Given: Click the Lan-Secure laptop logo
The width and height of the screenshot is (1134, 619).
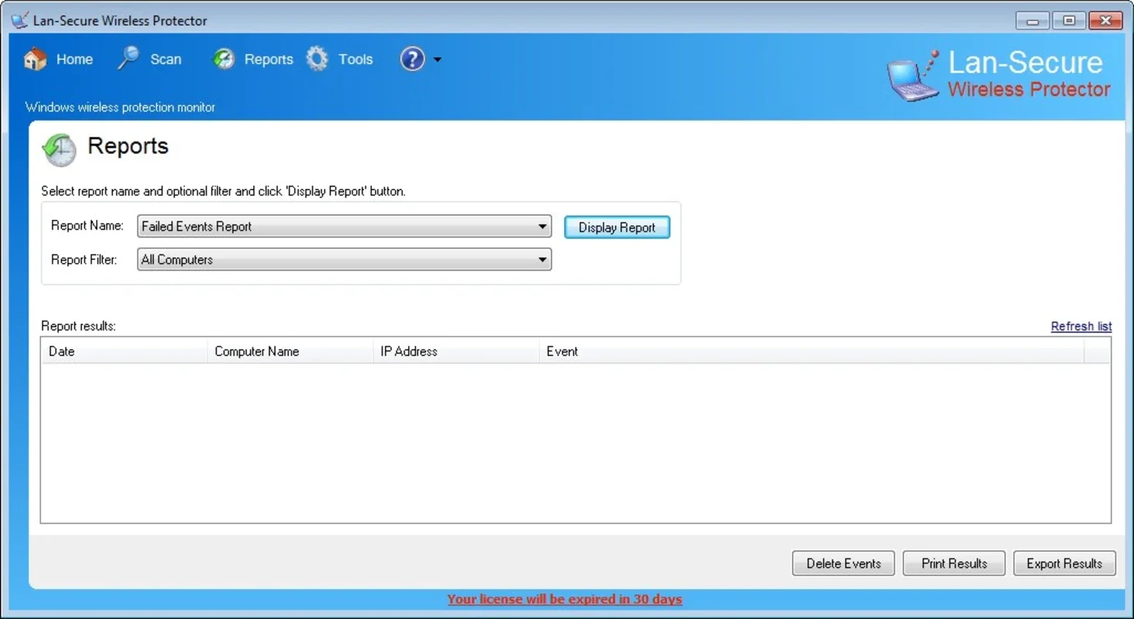Looking at the screenshot, I should tap(913, 77).
